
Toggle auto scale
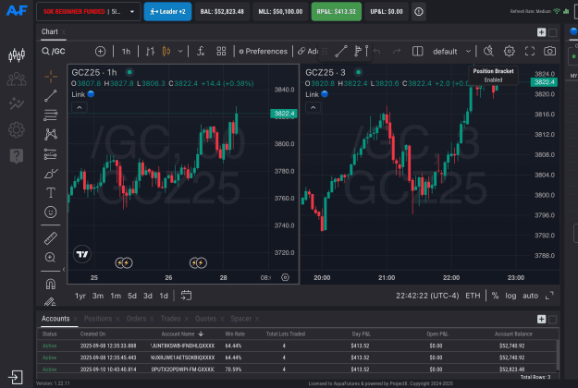pos(530,296)
